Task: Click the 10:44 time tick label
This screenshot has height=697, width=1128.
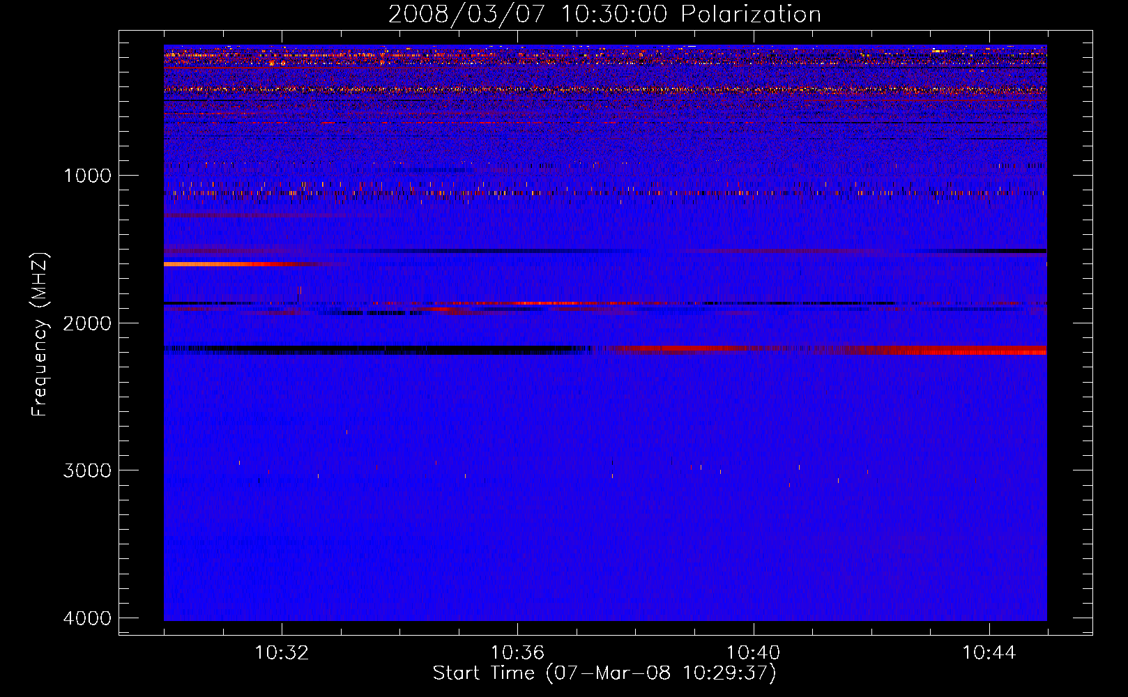Action: pos(989,653)
